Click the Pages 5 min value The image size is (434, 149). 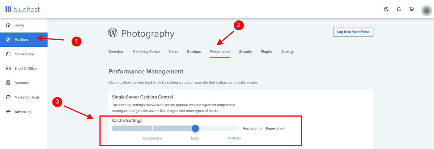coord(276,128)
